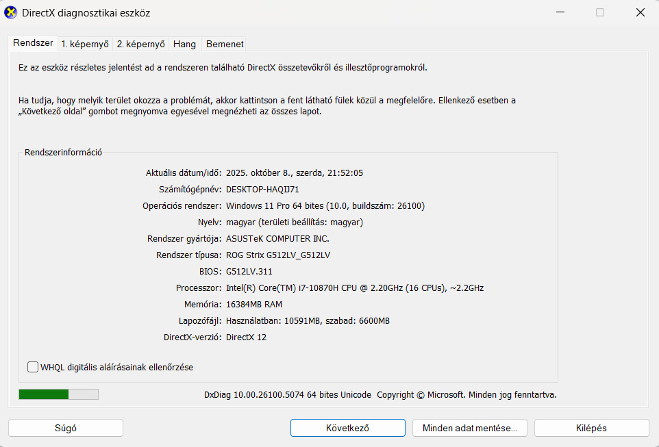Screen dimensions: 659x447
Task: Save all info via Minden adat mentése
Action: (x=469, y=428)
